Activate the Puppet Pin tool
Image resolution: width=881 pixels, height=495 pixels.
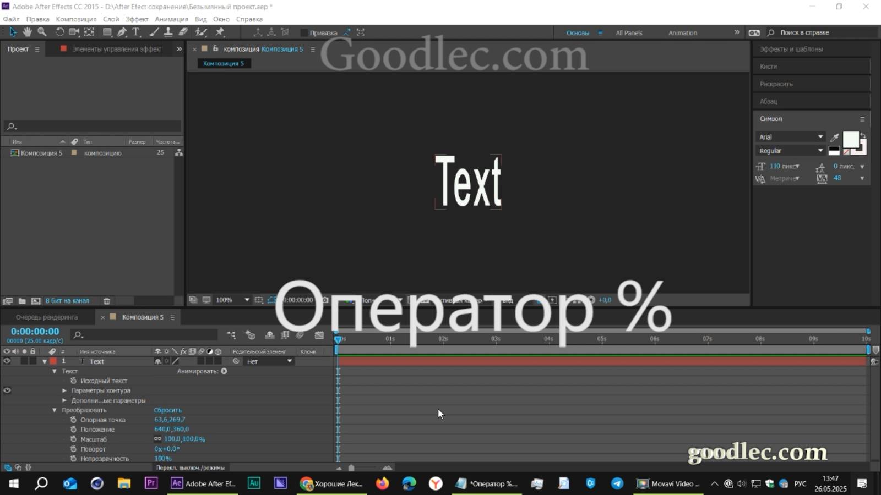(220, 32)
